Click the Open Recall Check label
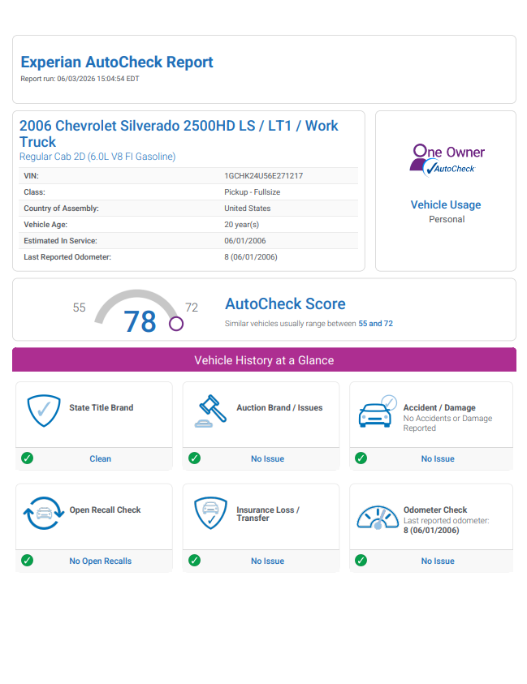Screen dimensions: 527x684 pos(106,510)
